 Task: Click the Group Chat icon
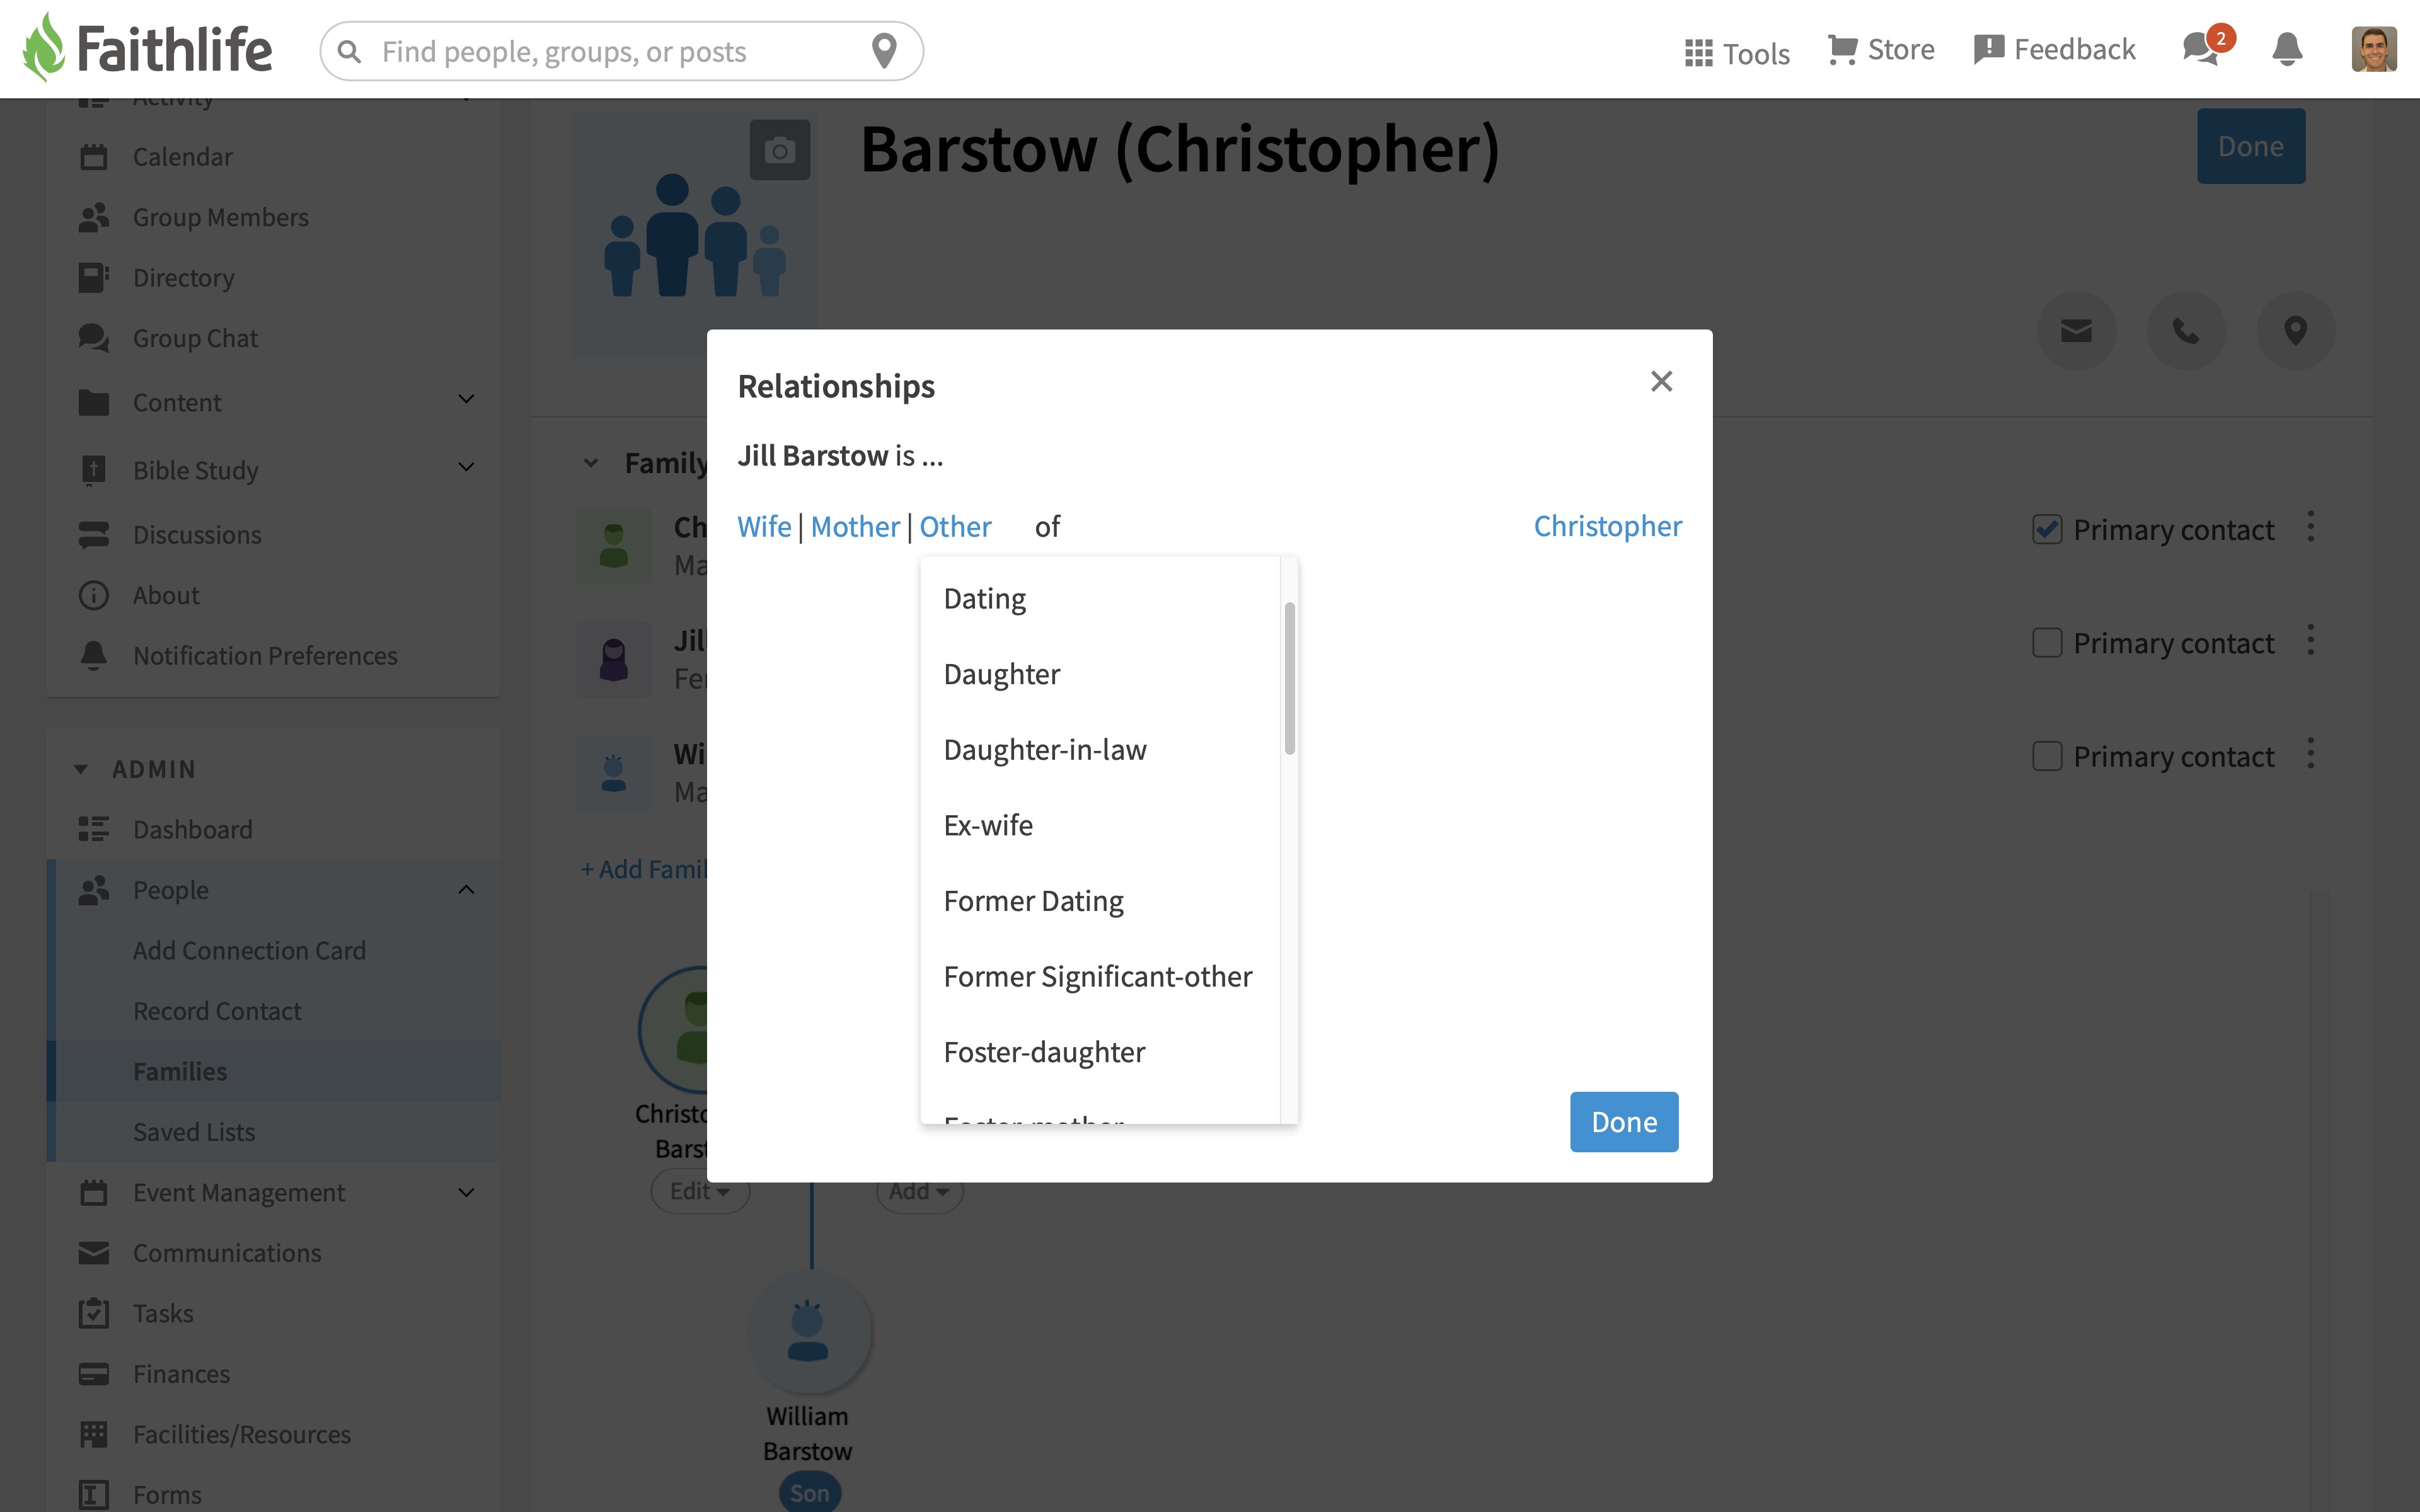[93, 338]
